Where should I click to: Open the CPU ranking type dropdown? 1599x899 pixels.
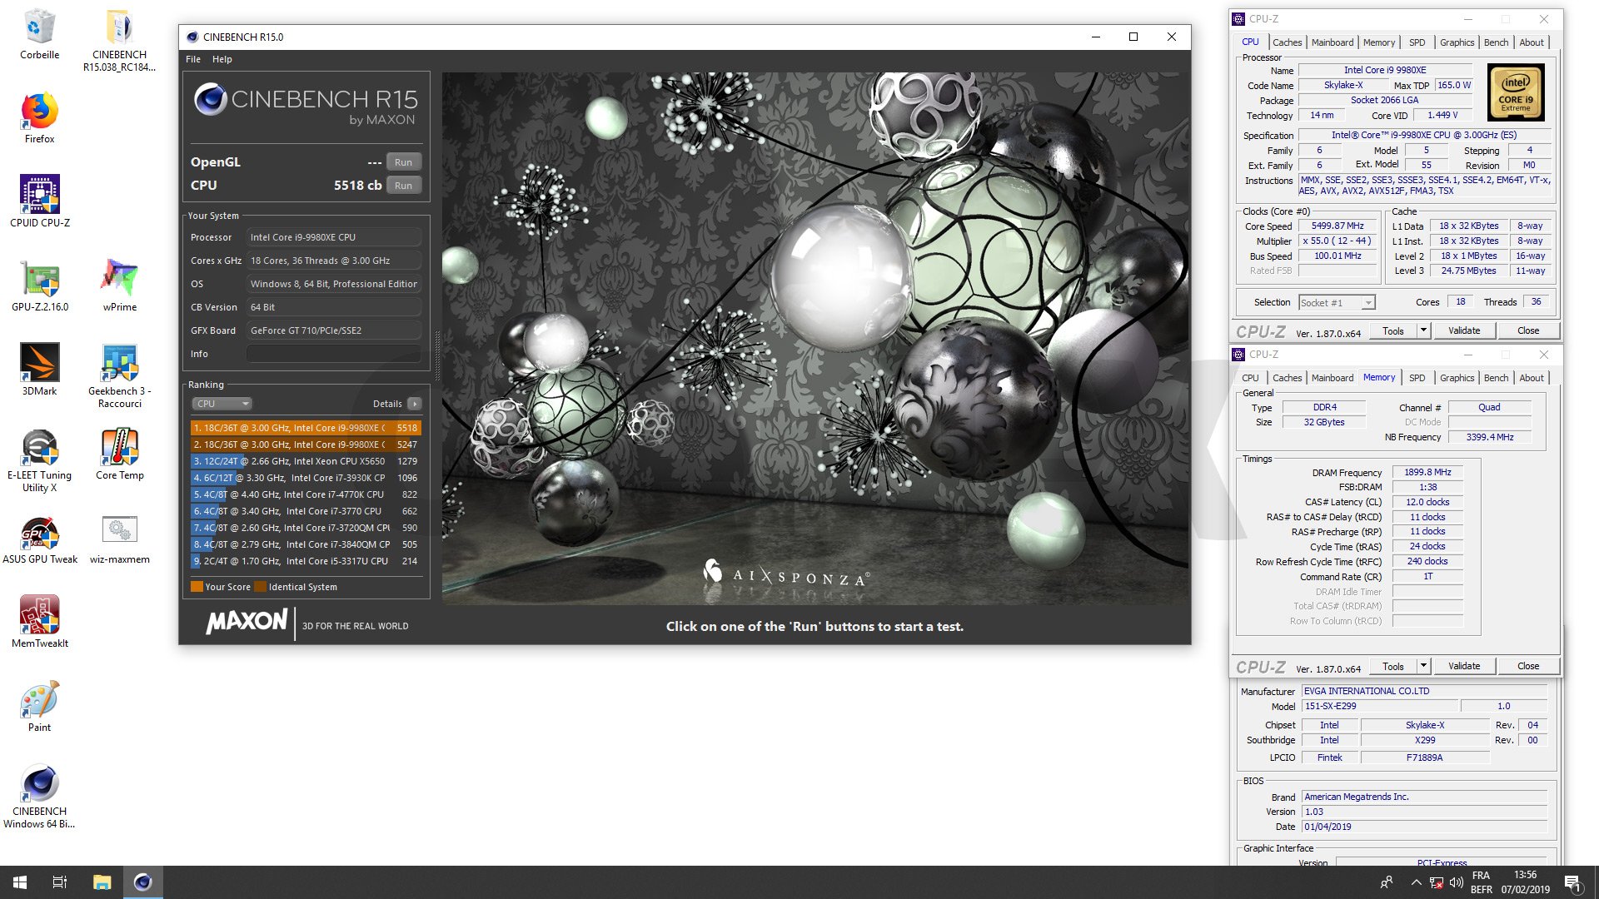pyautogui.click(x=222, y=404)
